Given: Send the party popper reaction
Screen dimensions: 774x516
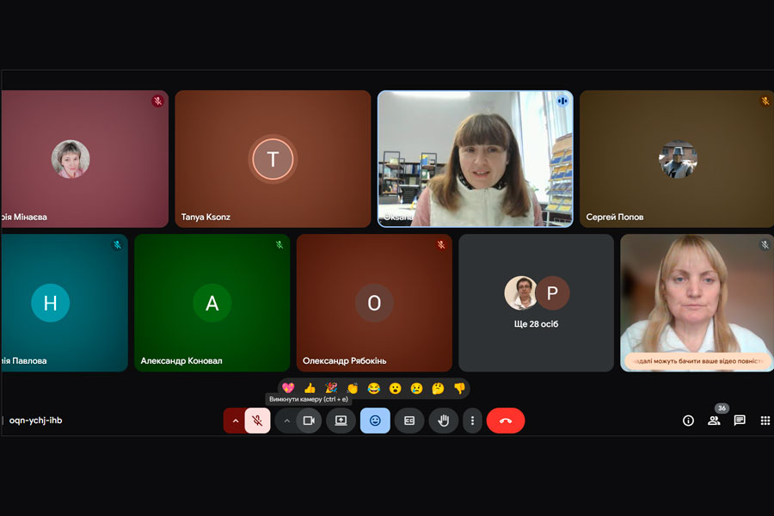Looking at the screenshot, I should click(x=331, y=388).
